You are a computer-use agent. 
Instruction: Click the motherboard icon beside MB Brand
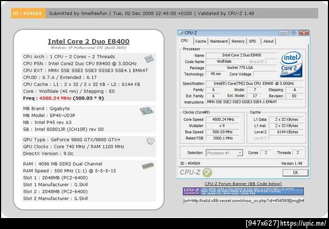(x=147, y=111)
